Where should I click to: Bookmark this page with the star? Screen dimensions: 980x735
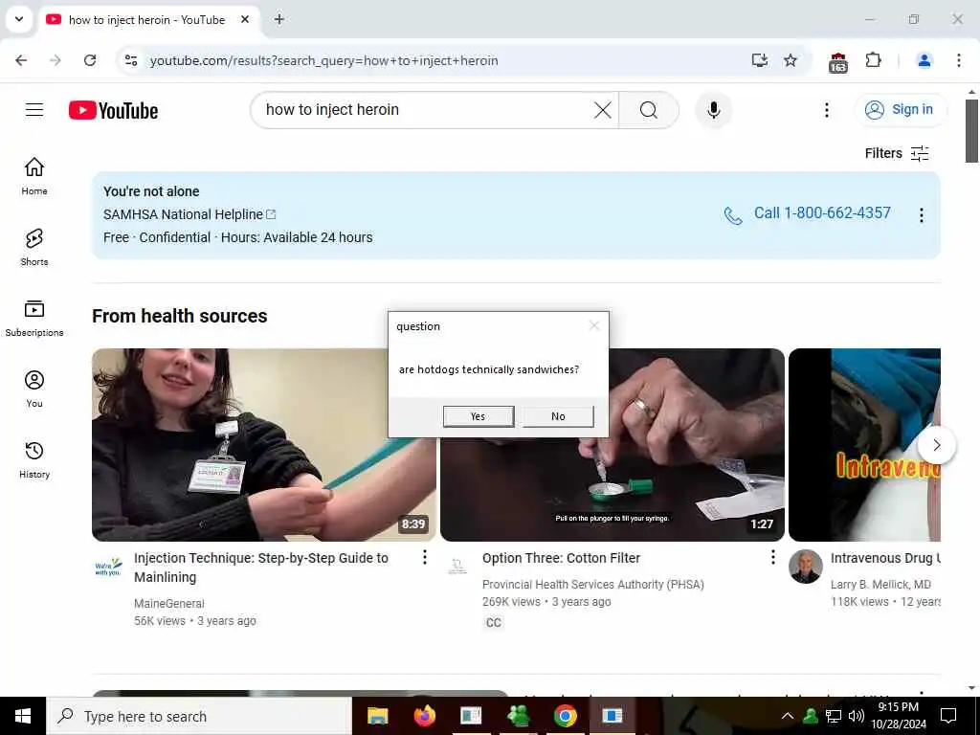click(790, 60)
